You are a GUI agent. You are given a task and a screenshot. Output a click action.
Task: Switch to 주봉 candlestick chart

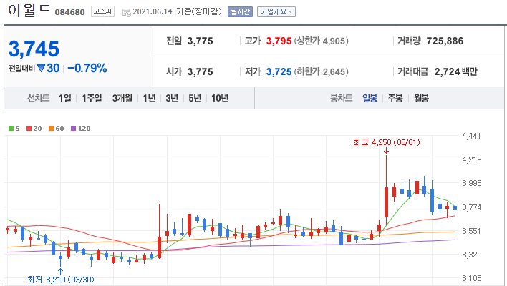(x=395, y=98)
